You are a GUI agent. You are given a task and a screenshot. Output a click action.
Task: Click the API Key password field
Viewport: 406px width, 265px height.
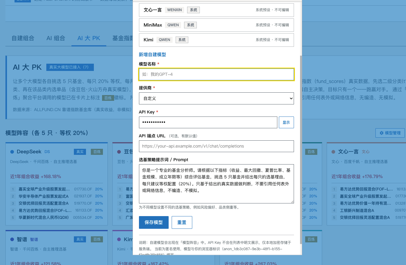208,122
